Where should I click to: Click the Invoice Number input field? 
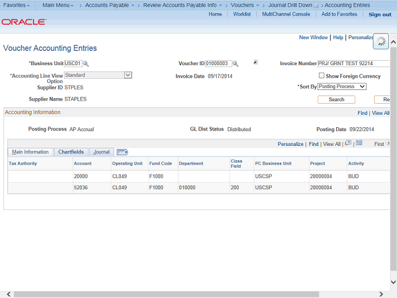click(354, 63)
